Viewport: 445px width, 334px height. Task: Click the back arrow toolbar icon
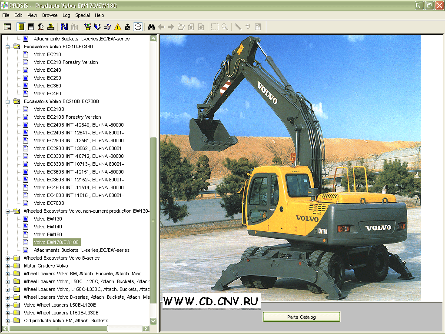click(x=161, y=27)
